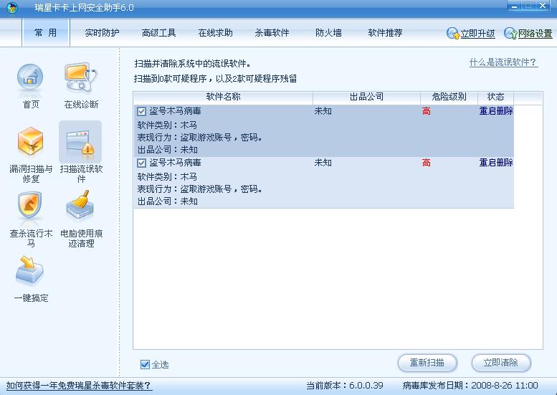Open the 在线求助 tab
The height and width of the screenshot is (395, 557).
click(x=215, y=33)
